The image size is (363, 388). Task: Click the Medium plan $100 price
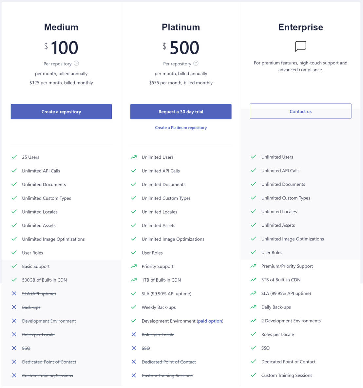pyautogui.click(x=62, y=48)
